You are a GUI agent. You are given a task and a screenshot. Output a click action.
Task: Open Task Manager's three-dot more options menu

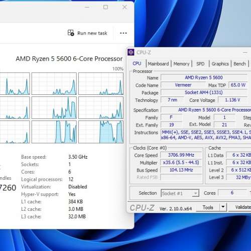[x=123, y=33]
